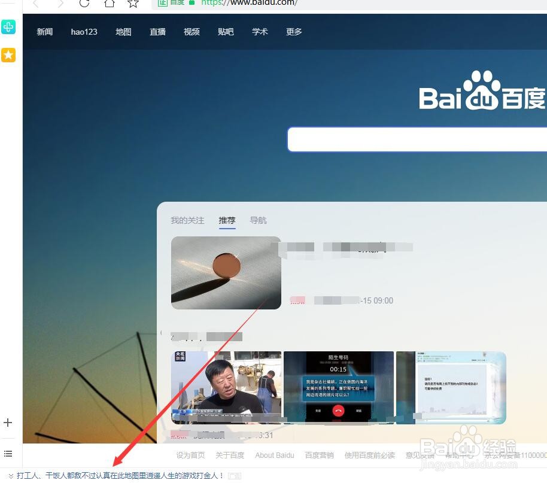
Task: Expand the 更多 menu
Action: pyautogui.click(x=294, y=32)
